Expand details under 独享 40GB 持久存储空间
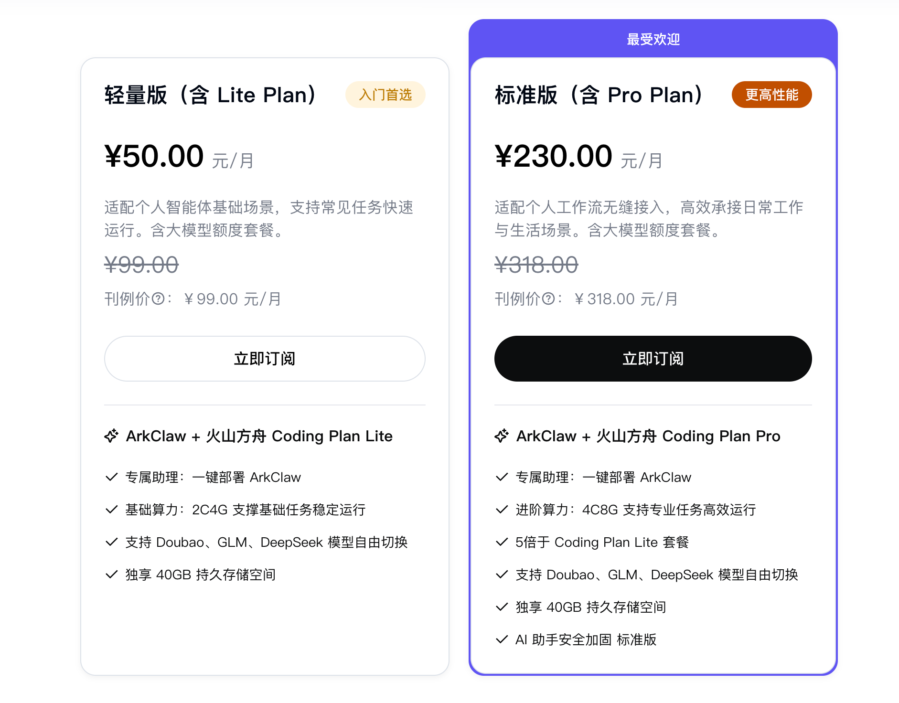This screenshot has height=703, width=899. 200,575
